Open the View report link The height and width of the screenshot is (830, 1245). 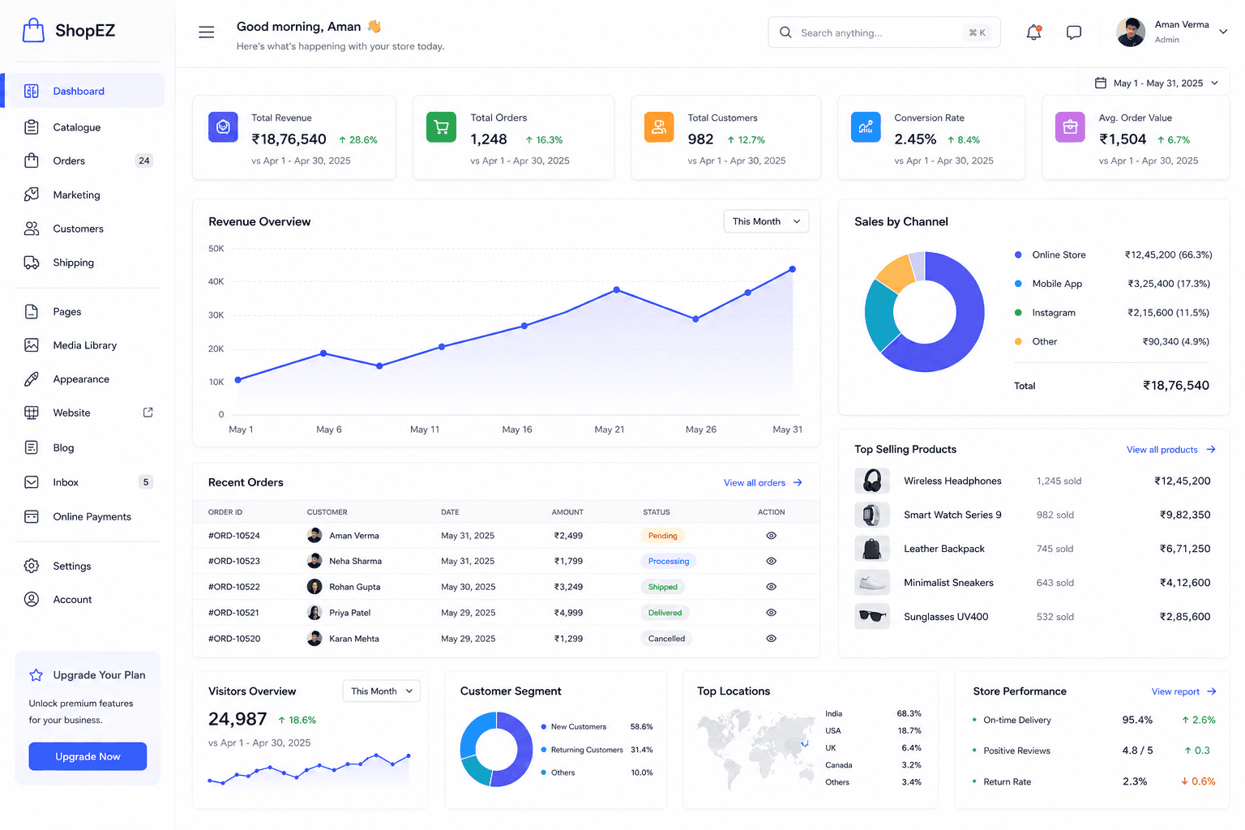[x=1183, y=691]
